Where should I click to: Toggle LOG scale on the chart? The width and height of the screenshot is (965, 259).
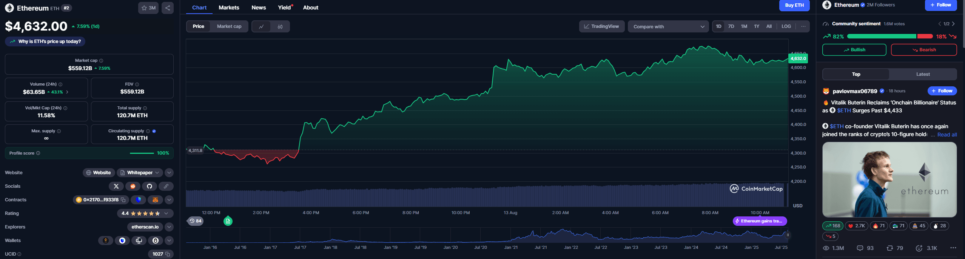[x=786, y=26]
